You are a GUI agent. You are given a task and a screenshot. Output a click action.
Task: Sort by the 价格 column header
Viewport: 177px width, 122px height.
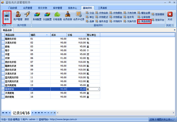76,35
